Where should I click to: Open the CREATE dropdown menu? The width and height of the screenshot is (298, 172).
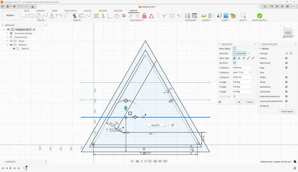[41, 20]
